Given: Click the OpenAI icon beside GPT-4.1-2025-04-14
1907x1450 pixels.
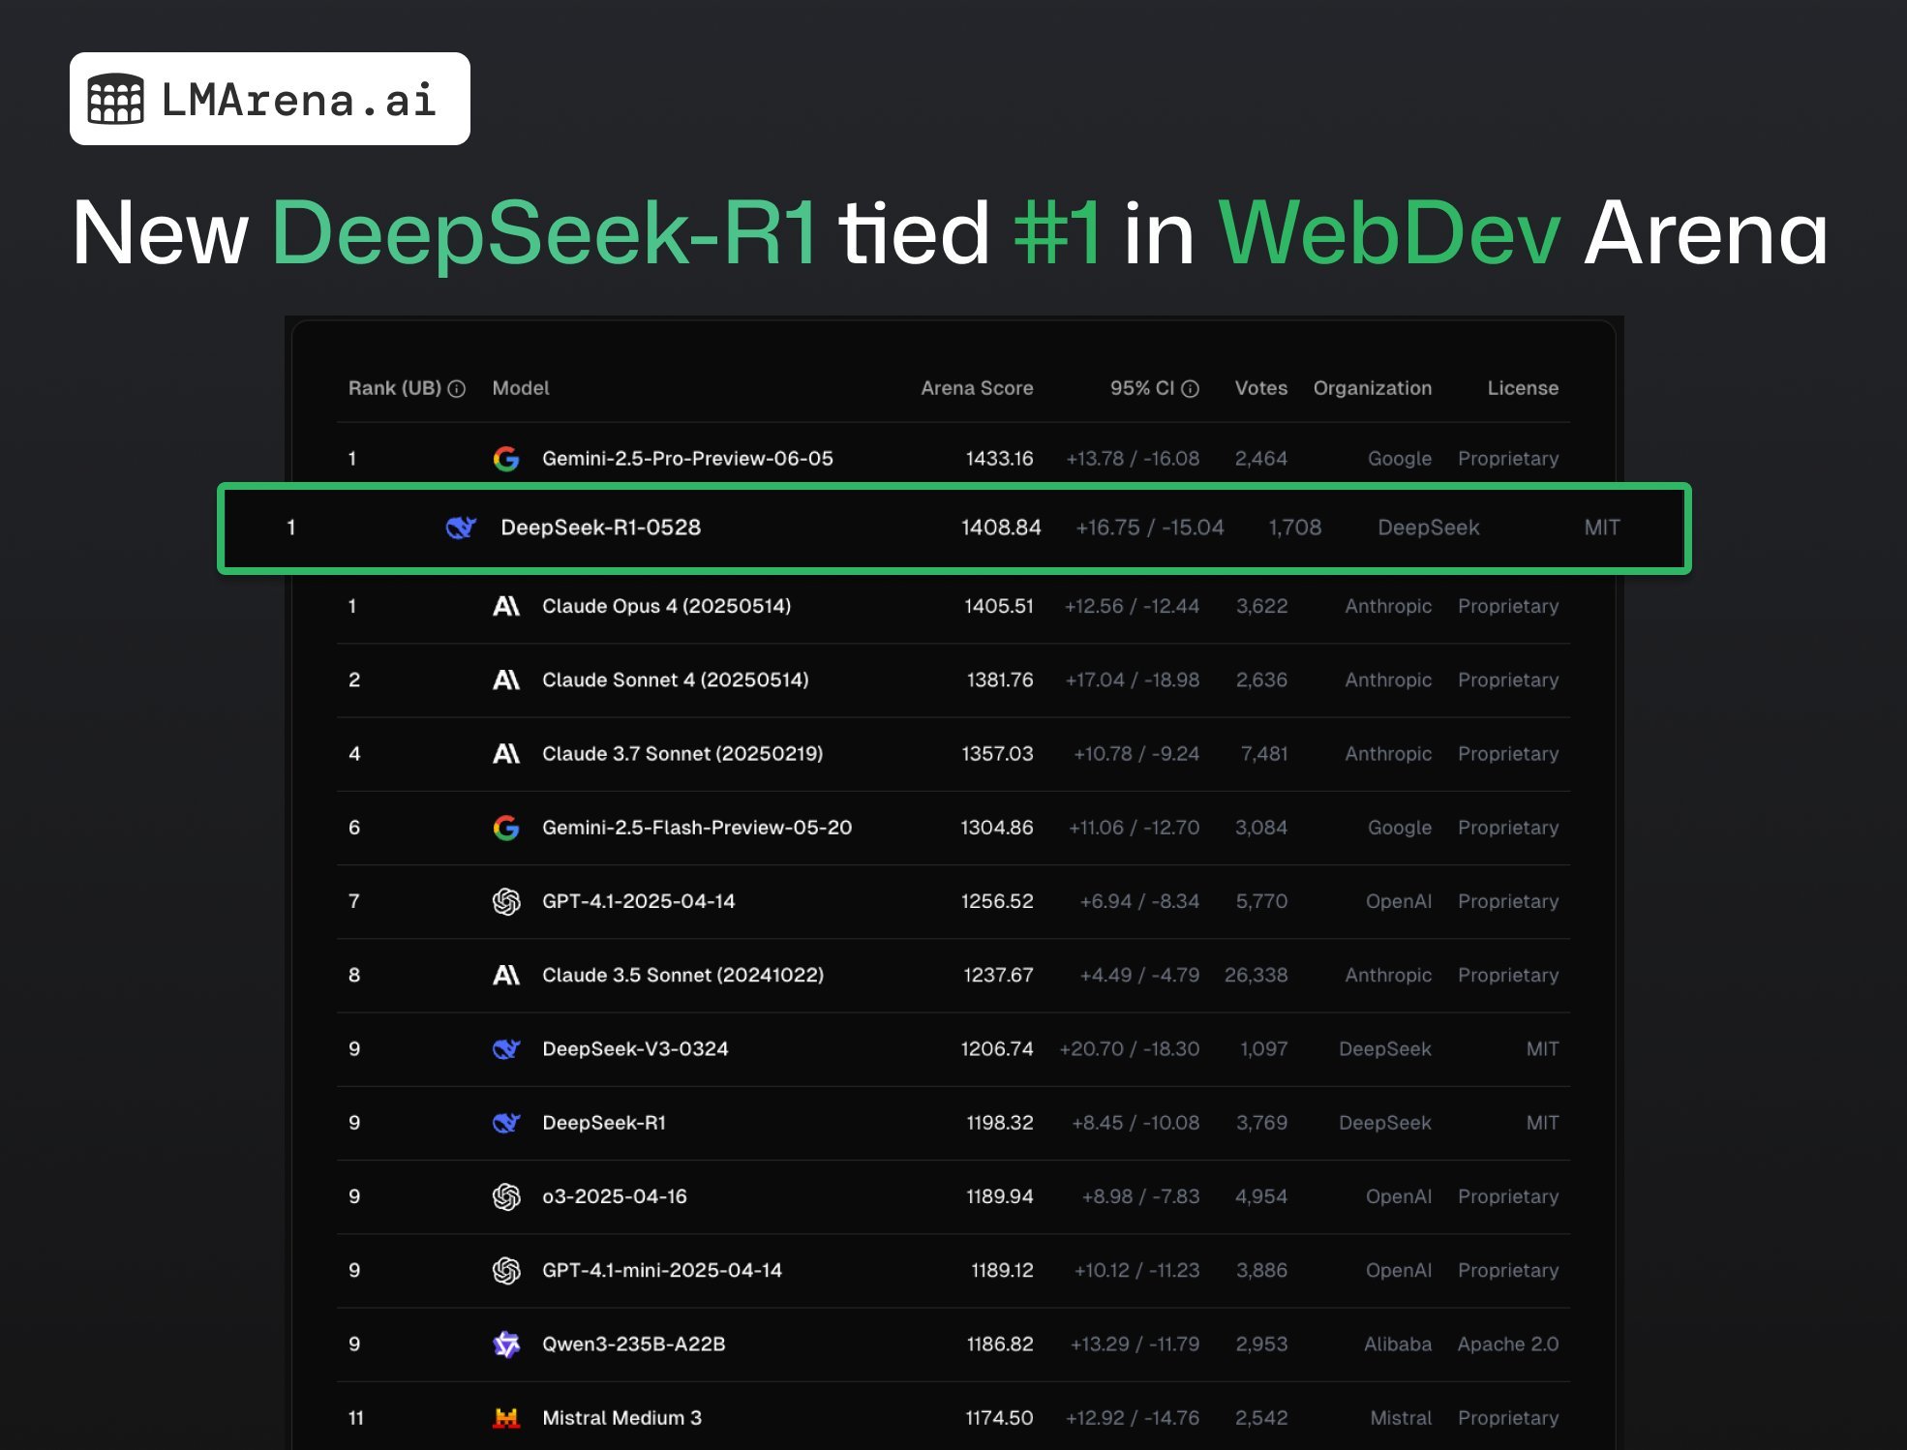Looking at the screenshot, I should point(506,900).
